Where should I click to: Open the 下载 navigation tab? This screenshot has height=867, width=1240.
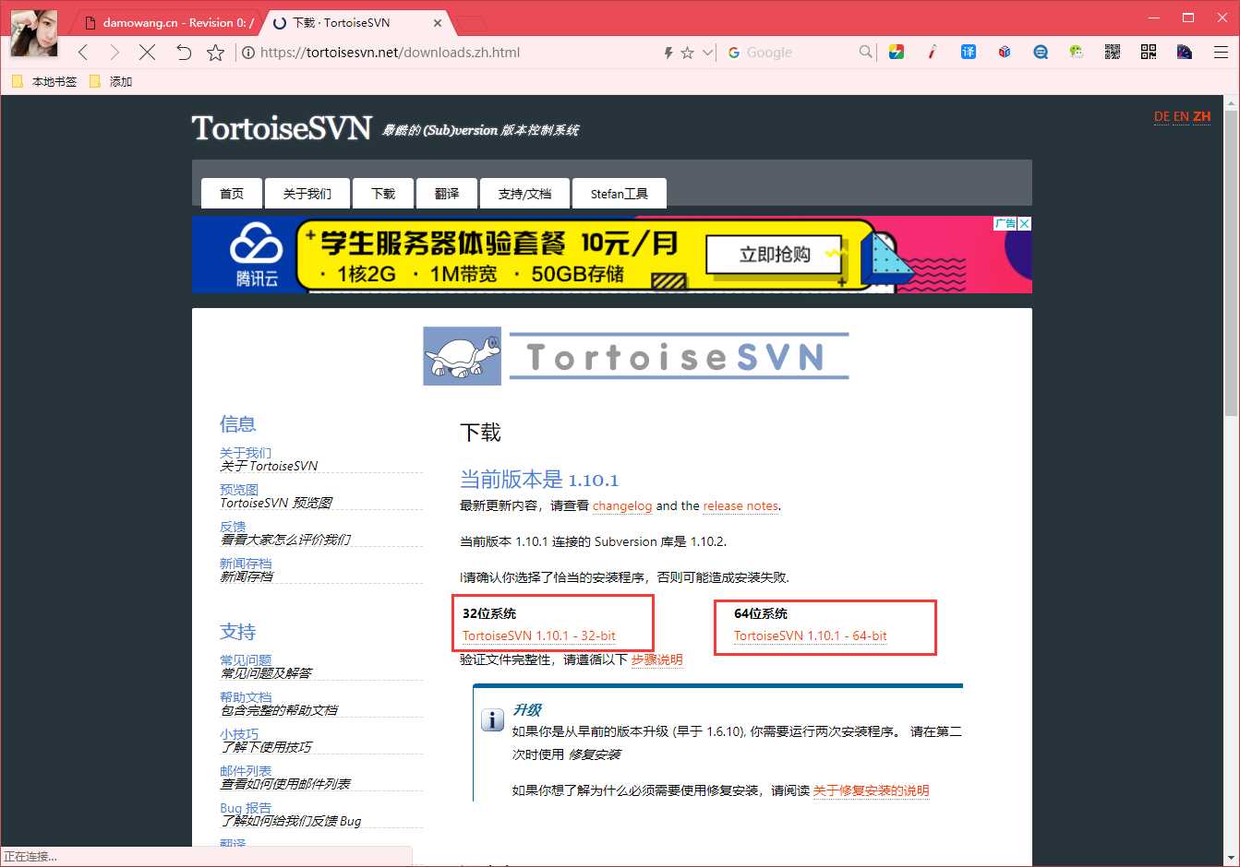tap(382, 194)
